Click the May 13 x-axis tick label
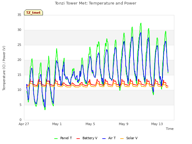192x144 pixels. (157, 124)
